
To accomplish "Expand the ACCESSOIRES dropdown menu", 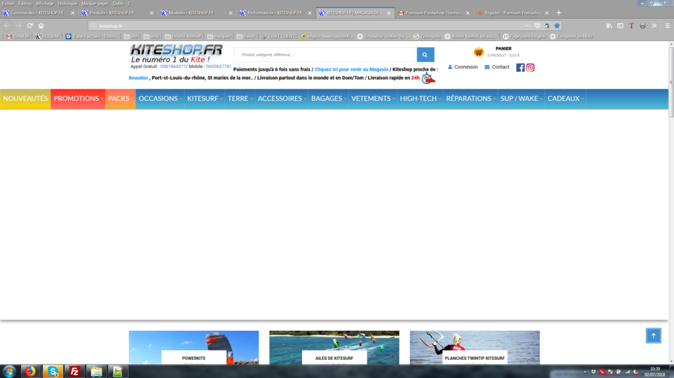I will 282,99.
